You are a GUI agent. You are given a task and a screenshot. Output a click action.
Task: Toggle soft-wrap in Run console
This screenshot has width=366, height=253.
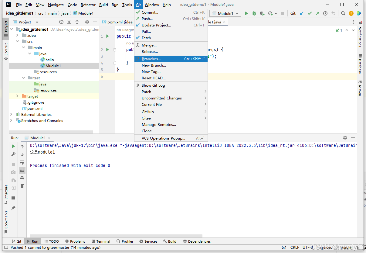click(x=22, y=162)
